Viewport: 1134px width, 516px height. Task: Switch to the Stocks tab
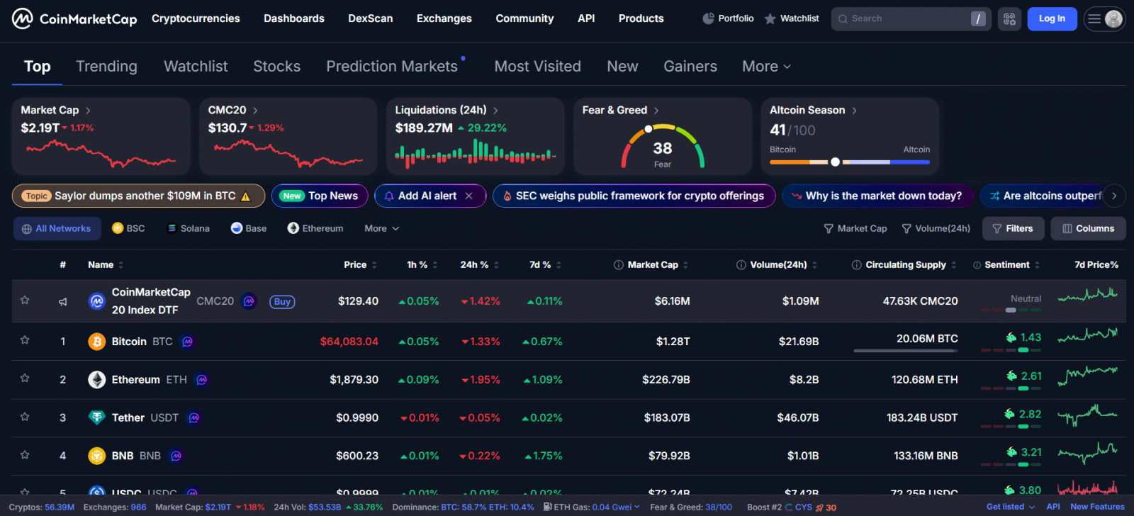point(276,66)
